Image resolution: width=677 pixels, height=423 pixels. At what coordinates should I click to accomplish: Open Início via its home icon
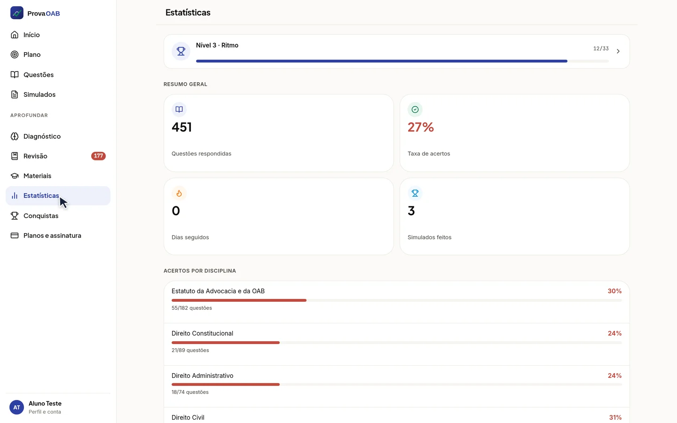(x=15, y=35)
